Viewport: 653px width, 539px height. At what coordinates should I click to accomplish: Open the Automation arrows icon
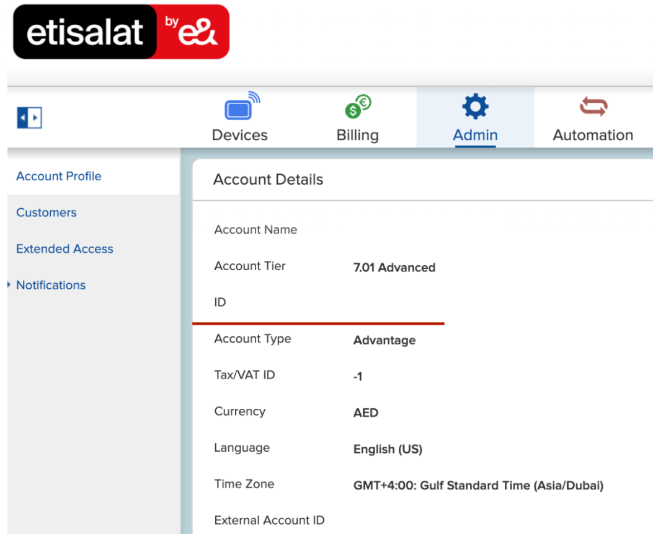(593, 107)
